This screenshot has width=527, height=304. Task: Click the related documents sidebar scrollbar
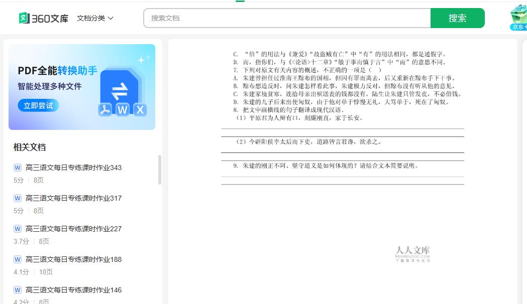tap(160, 170)
